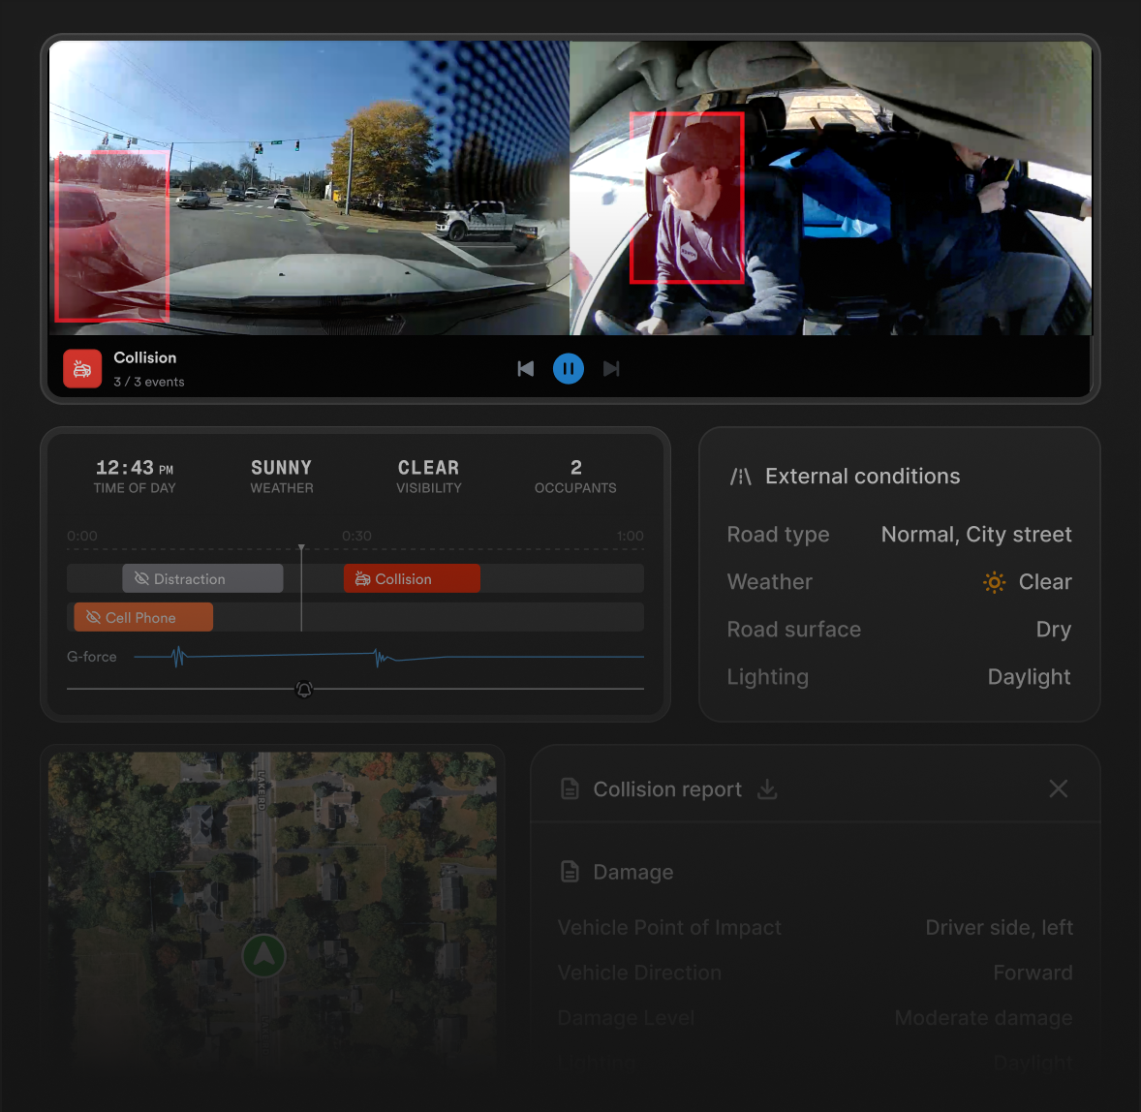Select the Collision event on timeline
1141x1112 pixels.
(x=412, y=578)
